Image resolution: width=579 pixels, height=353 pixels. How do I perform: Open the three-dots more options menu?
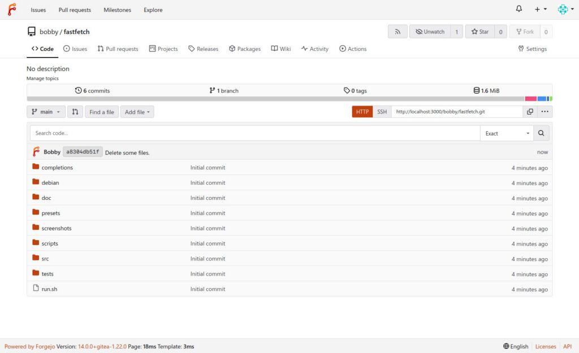(x=545, y=112)
